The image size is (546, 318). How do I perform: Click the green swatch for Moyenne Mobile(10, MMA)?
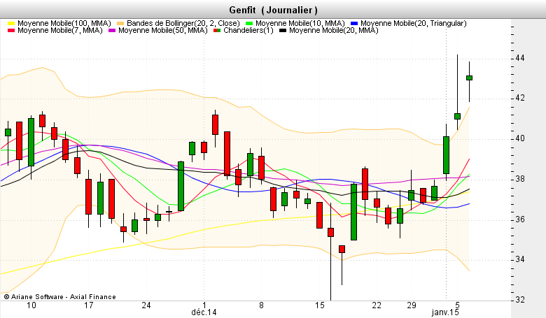tap(249, 23)
